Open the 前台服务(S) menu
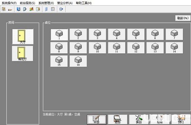The width and height of the screenshot is (191, 125). tap(27, 3)
